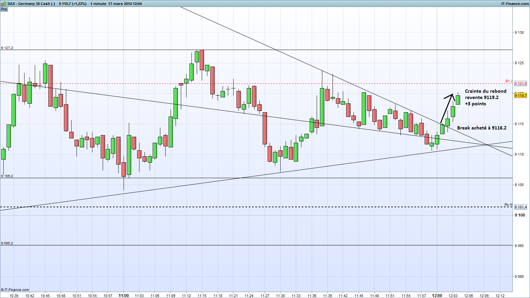Screen dimensions: 530x298
Task: Select the red 9 121,6 price tag
Action: click(x=520, y=83)
